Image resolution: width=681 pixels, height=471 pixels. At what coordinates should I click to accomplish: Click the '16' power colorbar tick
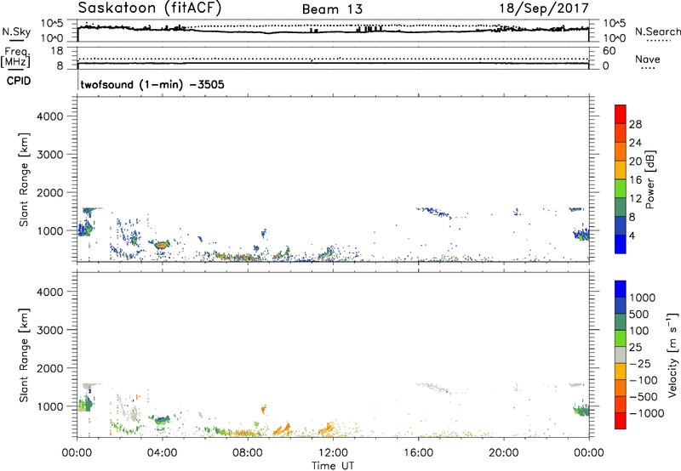tap(635, 180)
